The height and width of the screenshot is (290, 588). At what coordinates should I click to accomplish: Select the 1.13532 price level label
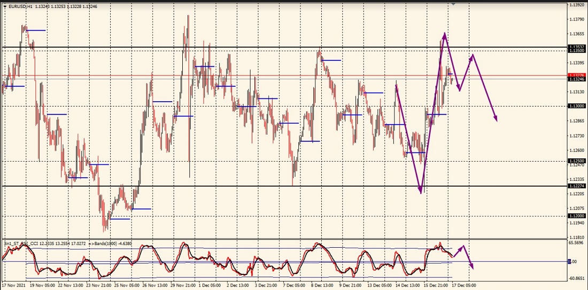click(x=576, y=47)
